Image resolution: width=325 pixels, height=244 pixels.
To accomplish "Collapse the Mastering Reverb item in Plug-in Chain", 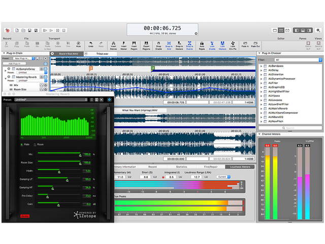I will coord(5,78).
